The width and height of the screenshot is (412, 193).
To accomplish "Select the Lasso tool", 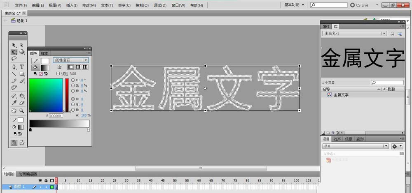I will (x=14, y=59).
